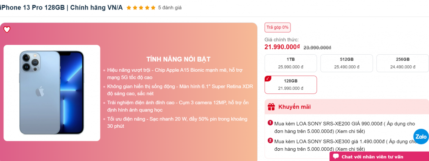The height and width of the screenshot is (161, 429).
Task: Click the fifth rating star
Action: [153, 8]
